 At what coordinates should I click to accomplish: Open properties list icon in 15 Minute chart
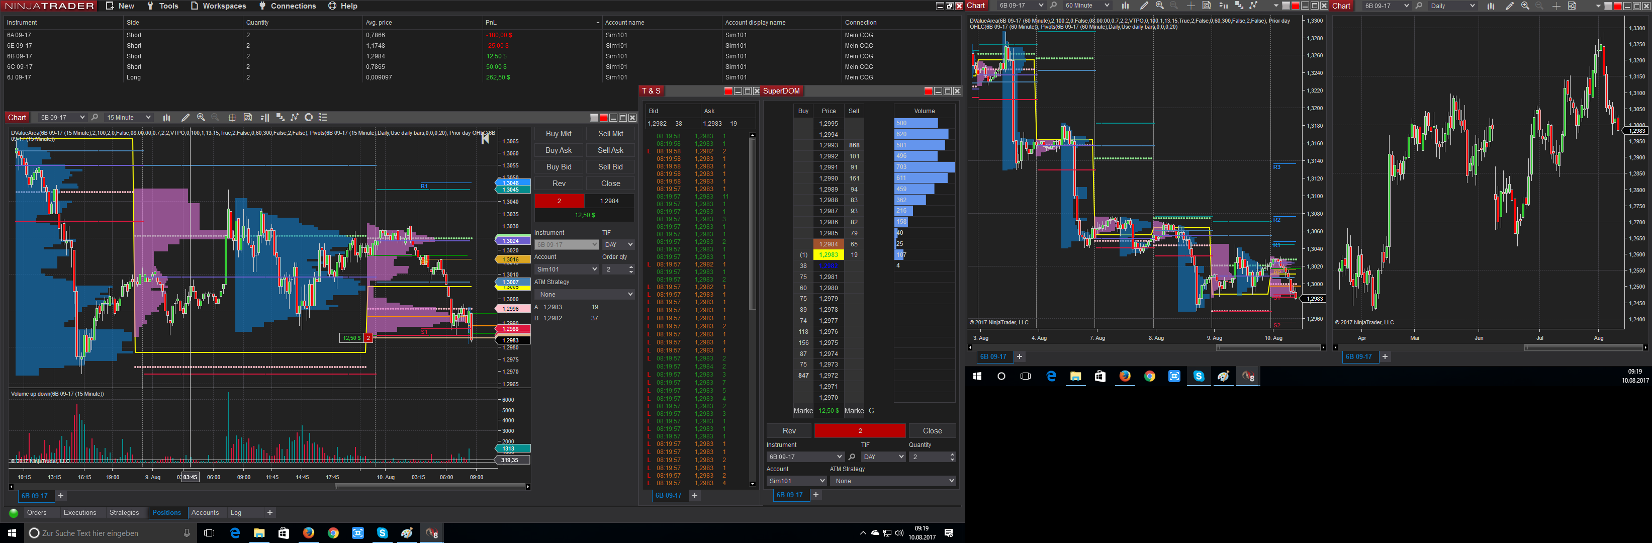tap(323, 117)
